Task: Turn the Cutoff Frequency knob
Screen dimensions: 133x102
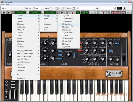Action: click(86, 43)
